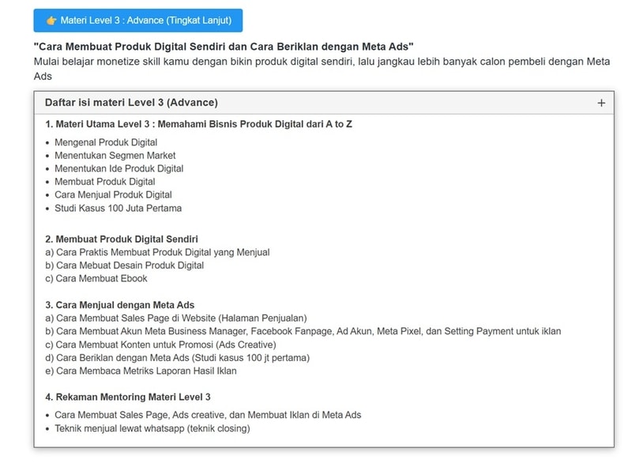The height and width of the screenshot is (467, 632).
Task: Select the Menentukan Ide Produk Digital item
Action: pyautogui.click(x=118, y=168)
